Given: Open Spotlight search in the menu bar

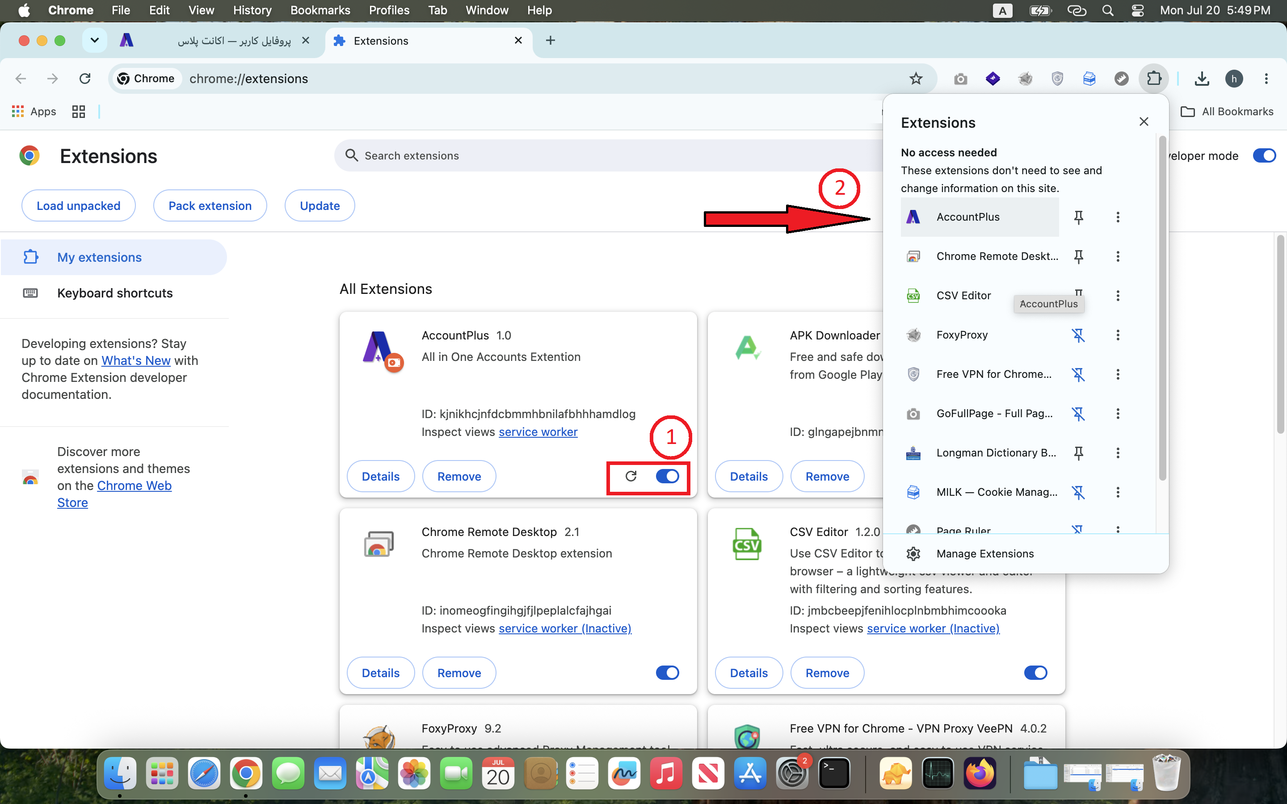Looking at the screenshot, I should coord(1108,10).
